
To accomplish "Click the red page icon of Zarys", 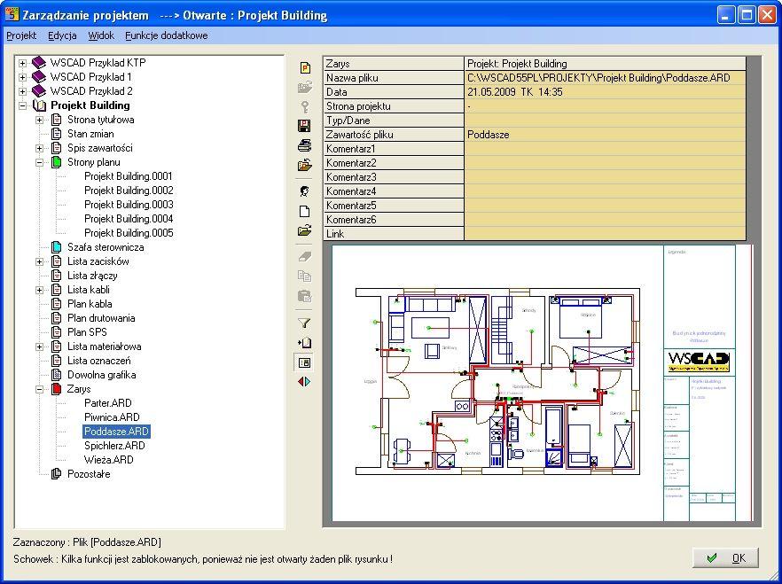I will tap(57, 389).
